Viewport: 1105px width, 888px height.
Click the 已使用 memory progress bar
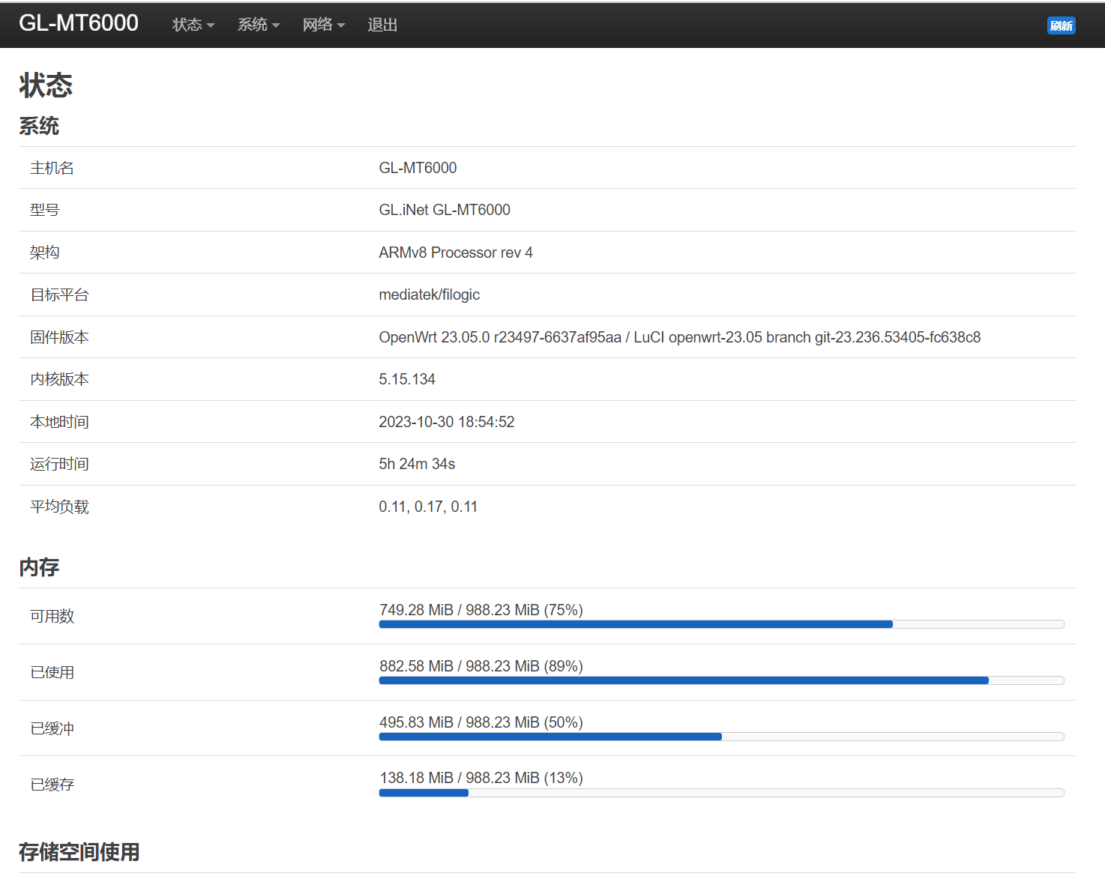point(720,680)
